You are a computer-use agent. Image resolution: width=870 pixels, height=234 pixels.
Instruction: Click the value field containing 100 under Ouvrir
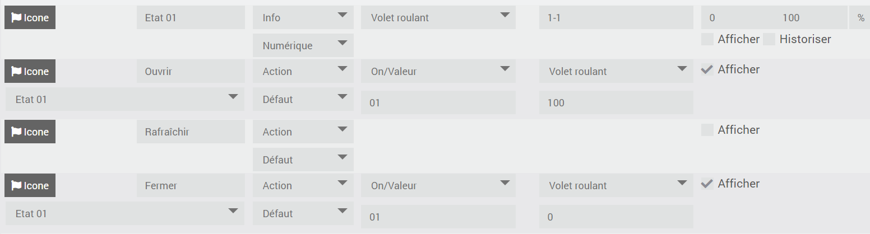[x=616, y=102]
